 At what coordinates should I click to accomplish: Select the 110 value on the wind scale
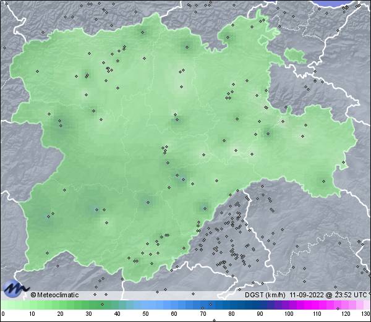tap(317, 314)
